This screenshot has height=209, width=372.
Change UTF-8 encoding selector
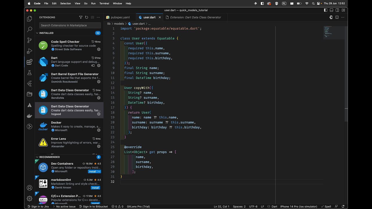(x=253, y=207)
